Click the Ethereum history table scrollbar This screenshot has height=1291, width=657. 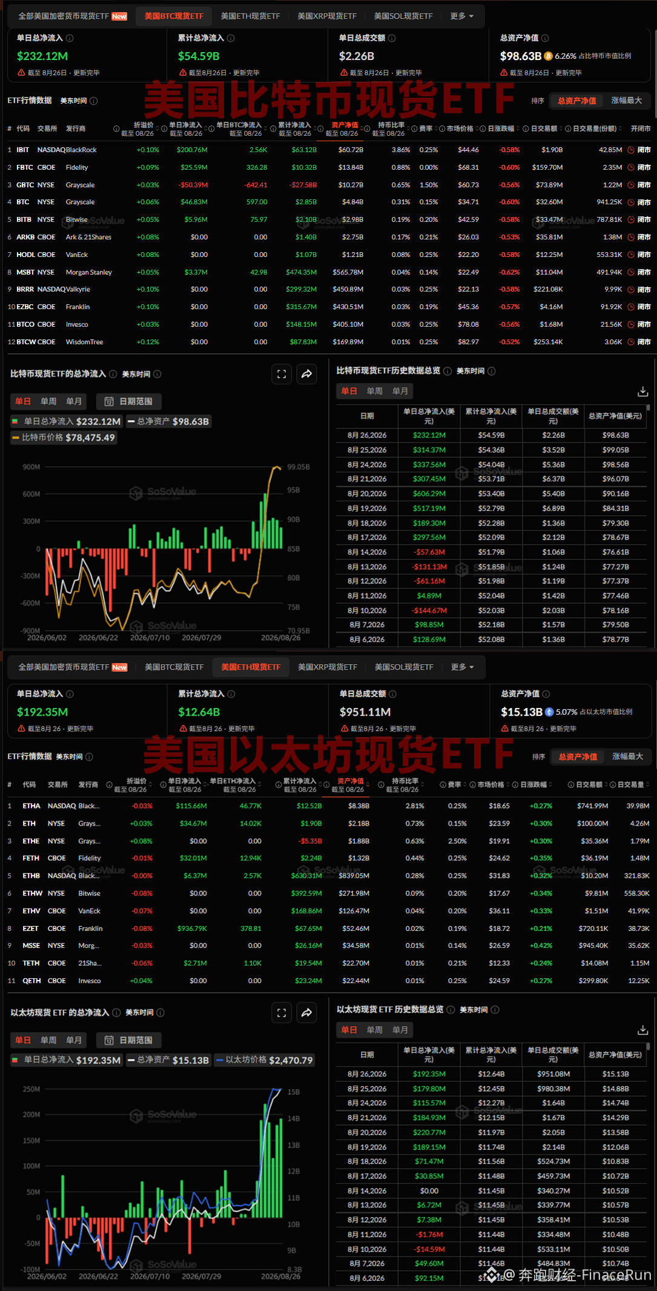coord(648,1047)
